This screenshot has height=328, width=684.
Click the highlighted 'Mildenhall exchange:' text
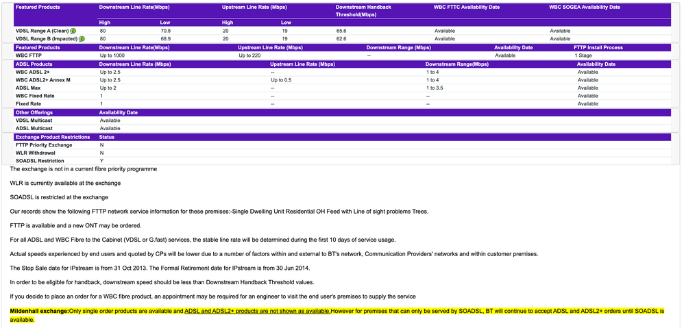[x=40, y=311]
